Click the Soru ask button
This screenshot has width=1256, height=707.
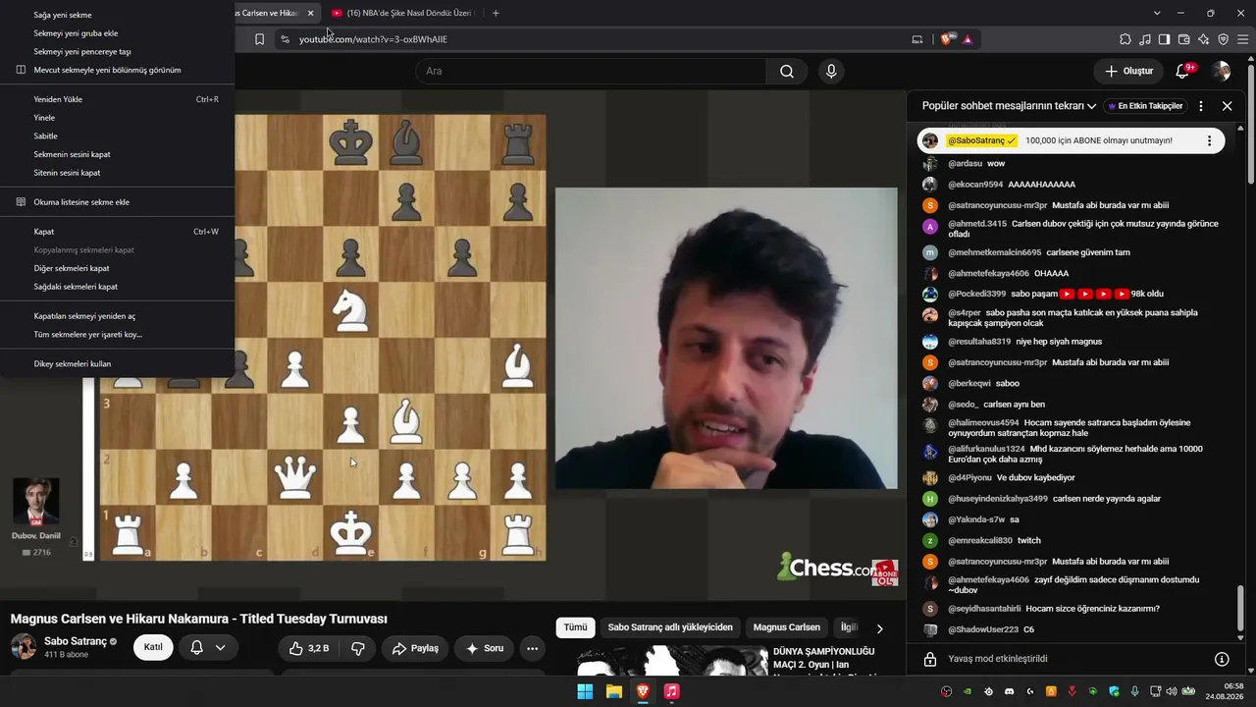coord(485,648)
